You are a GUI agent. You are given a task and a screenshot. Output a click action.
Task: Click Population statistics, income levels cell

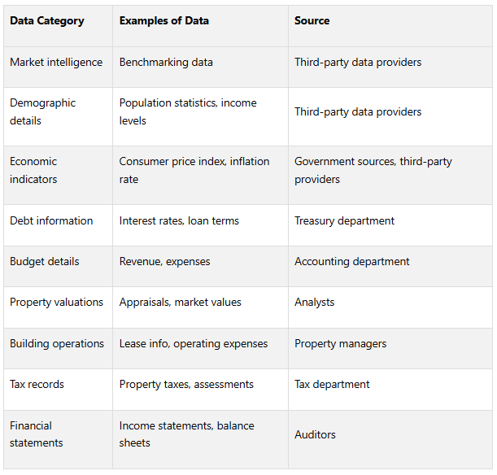click(188, 111)
